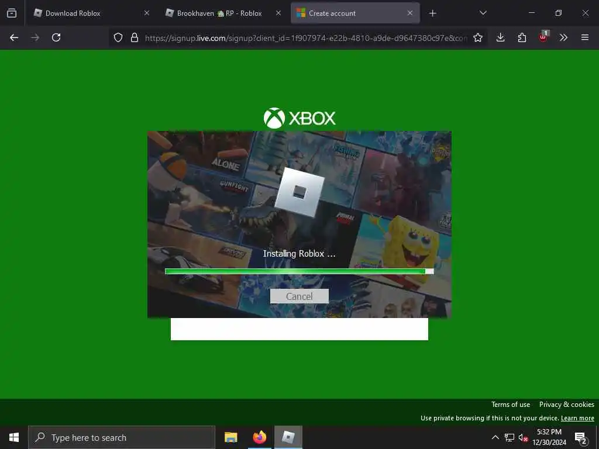Open the Action Center notifications icon
The width and height of the screenshot is (599, 449).
(x=581, y=438)
